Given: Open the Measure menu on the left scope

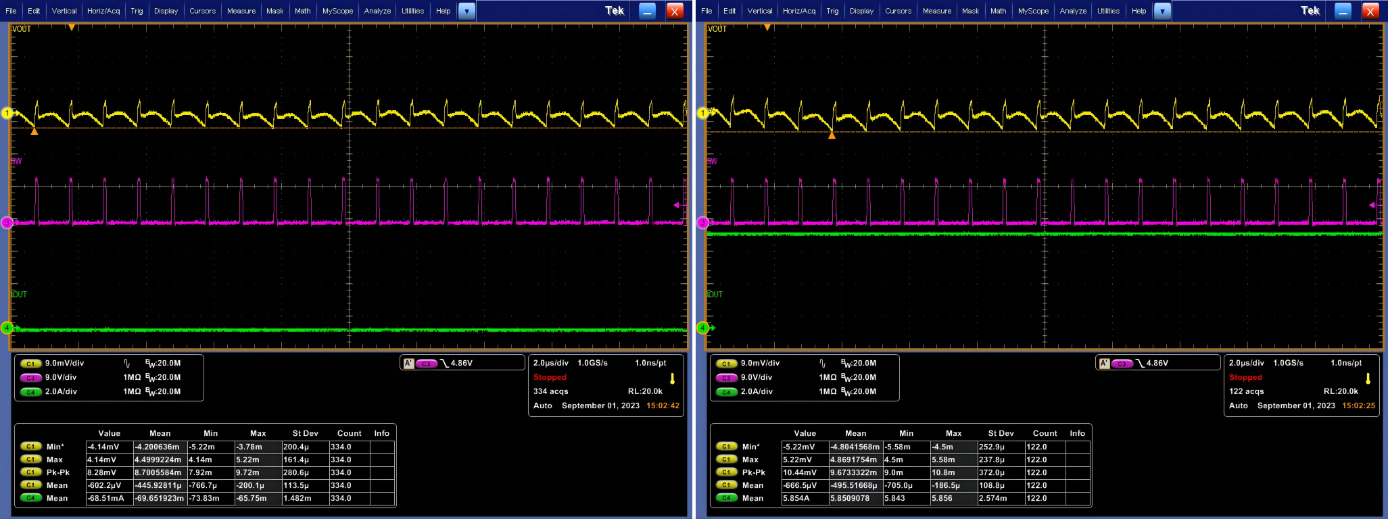Looking at the screenshot, I should tap(241, 11).
